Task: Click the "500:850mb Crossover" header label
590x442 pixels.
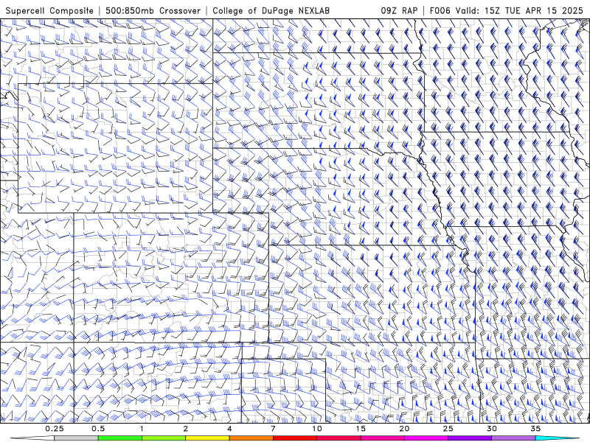Action: tap(153, 10)
